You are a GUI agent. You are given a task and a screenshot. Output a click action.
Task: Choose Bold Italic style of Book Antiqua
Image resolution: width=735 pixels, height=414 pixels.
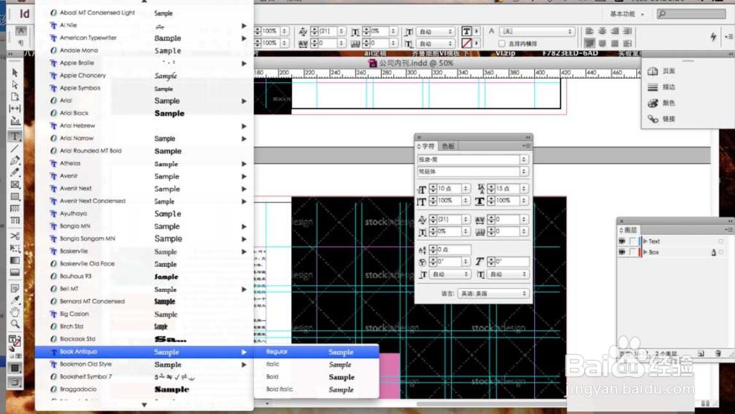316,389
